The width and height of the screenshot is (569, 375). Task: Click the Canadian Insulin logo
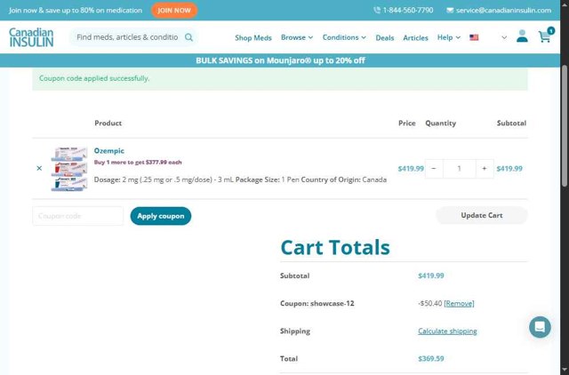pos(31,37)
